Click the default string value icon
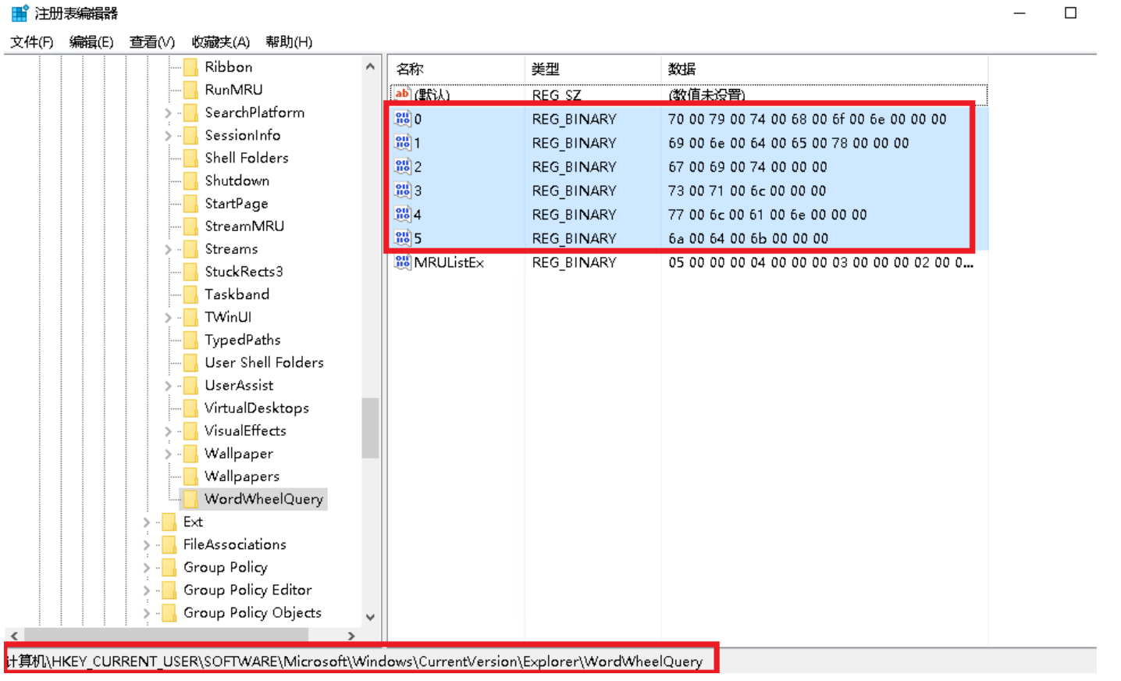The image size is (1121, 681). tap(402, 94)
